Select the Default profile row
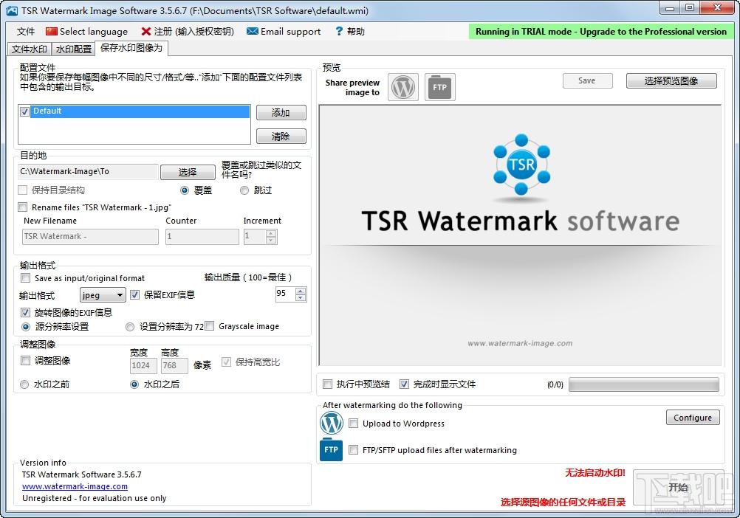Screen dimensions: 740x518 (x=140, y=111)
